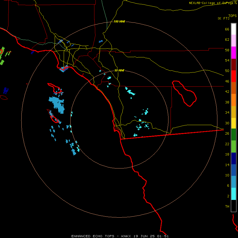The image size is (238, 238).
Task: Click the Enhanced Echo Tops KNKX caption
Action: point(120,236)
